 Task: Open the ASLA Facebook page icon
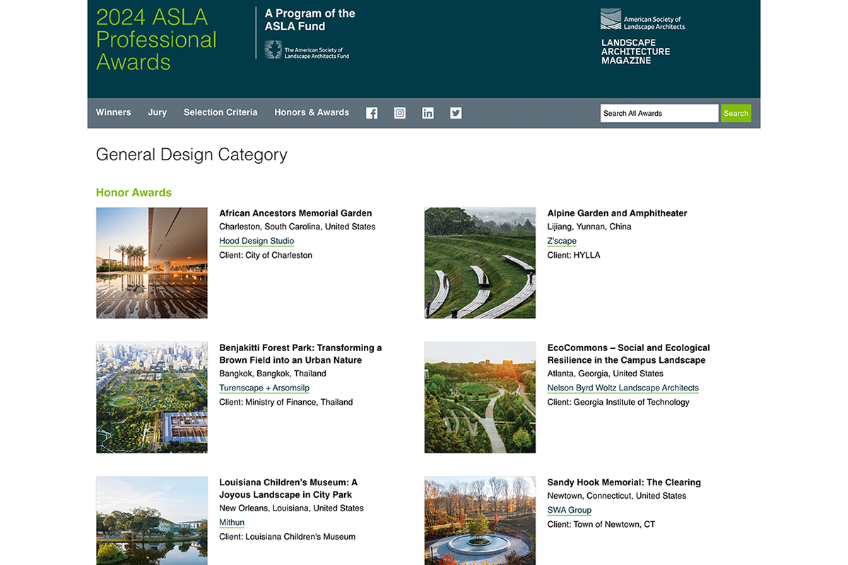pos(372,113)
